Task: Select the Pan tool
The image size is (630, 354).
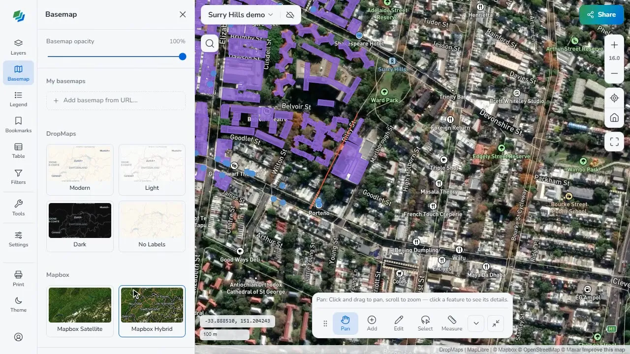Action: coord(346,323)
